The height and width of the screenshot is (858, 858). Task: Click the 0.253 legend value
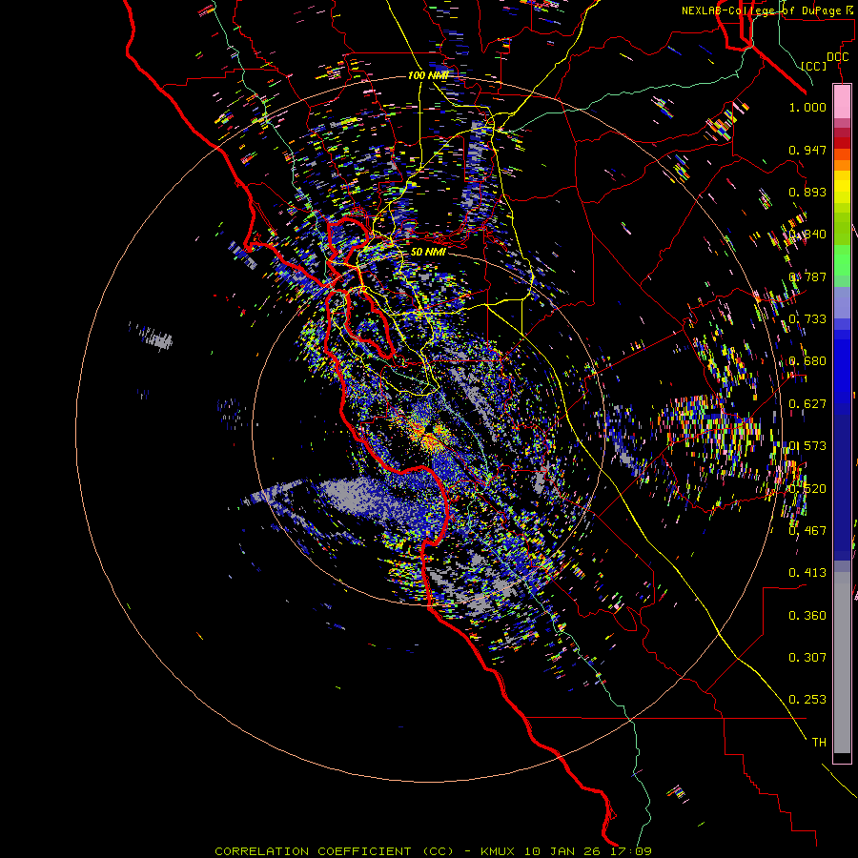807,700
